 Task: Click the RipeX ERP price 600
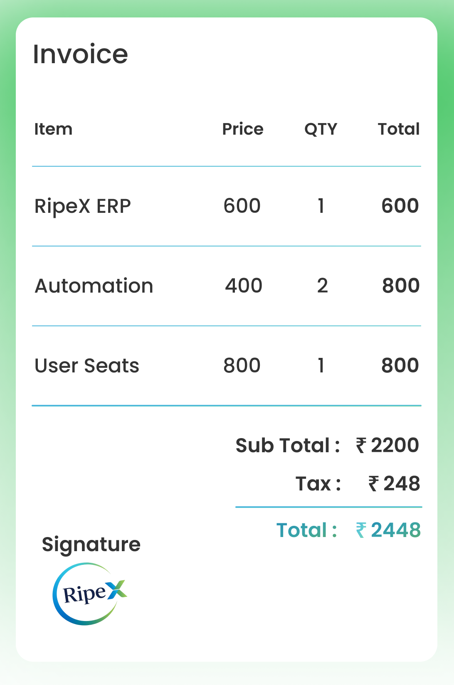[x=242, y=206]
